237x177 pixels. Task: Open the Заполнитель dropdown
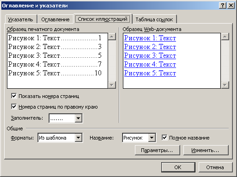79,118
